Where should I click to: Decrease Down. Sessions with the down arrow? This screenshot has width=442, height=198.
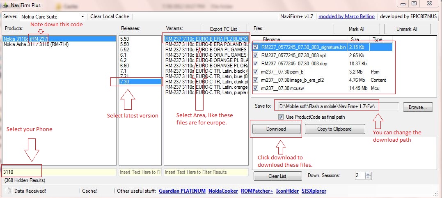click(368, 177)
